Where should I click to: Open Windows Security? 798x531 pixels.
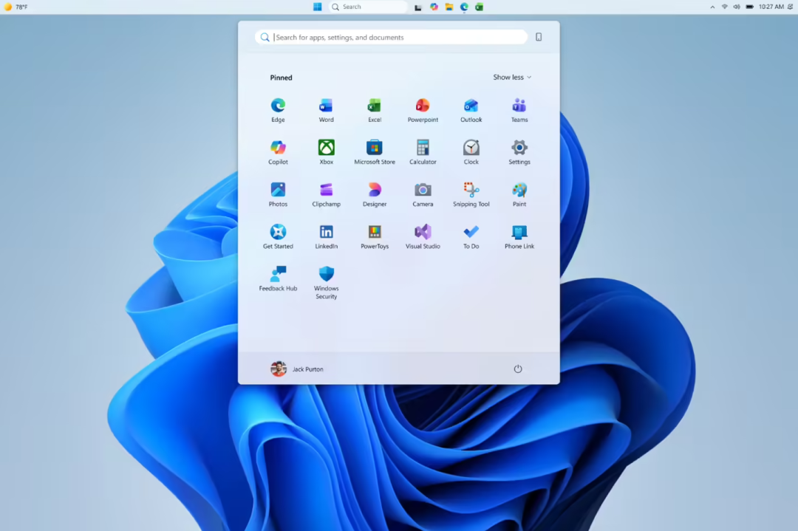[x=327, y=283]
